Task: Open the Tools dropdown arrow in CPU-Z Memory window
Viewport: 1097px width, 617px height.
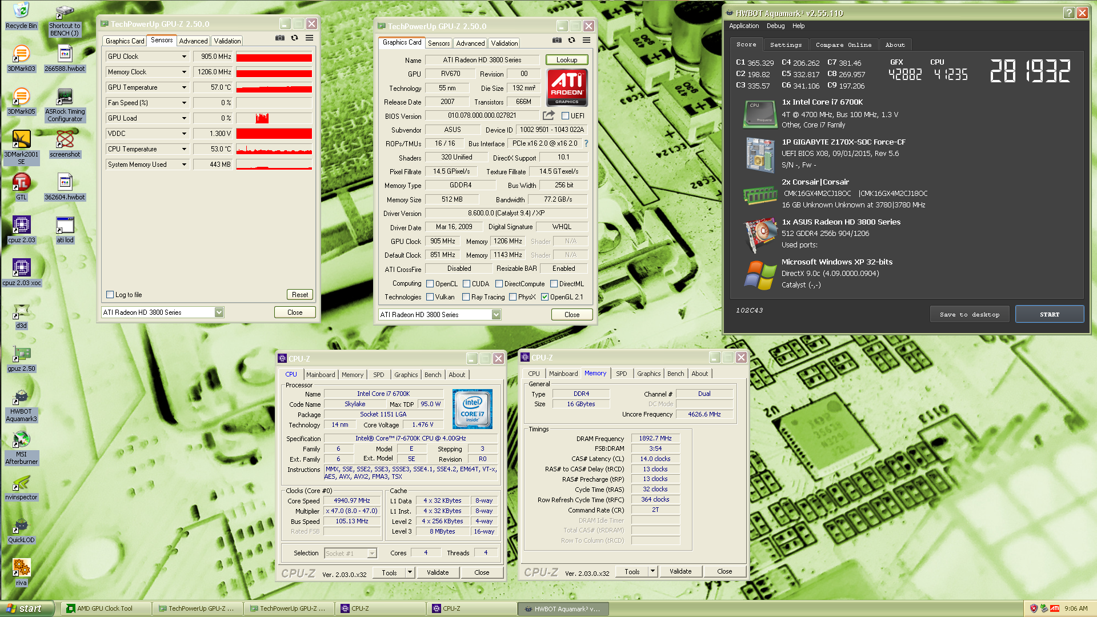Action: (652, 571)
